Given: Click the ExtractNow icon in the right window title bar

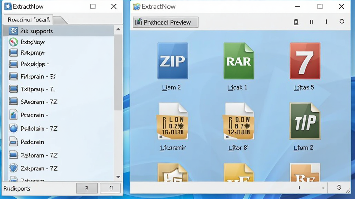Looking at the screenshot, I should point(137,7).
